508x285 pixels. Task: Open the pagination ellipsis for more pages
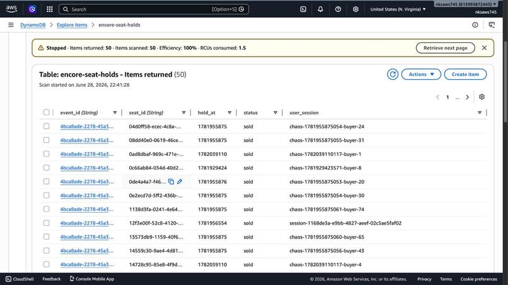(x=458, y=97)
